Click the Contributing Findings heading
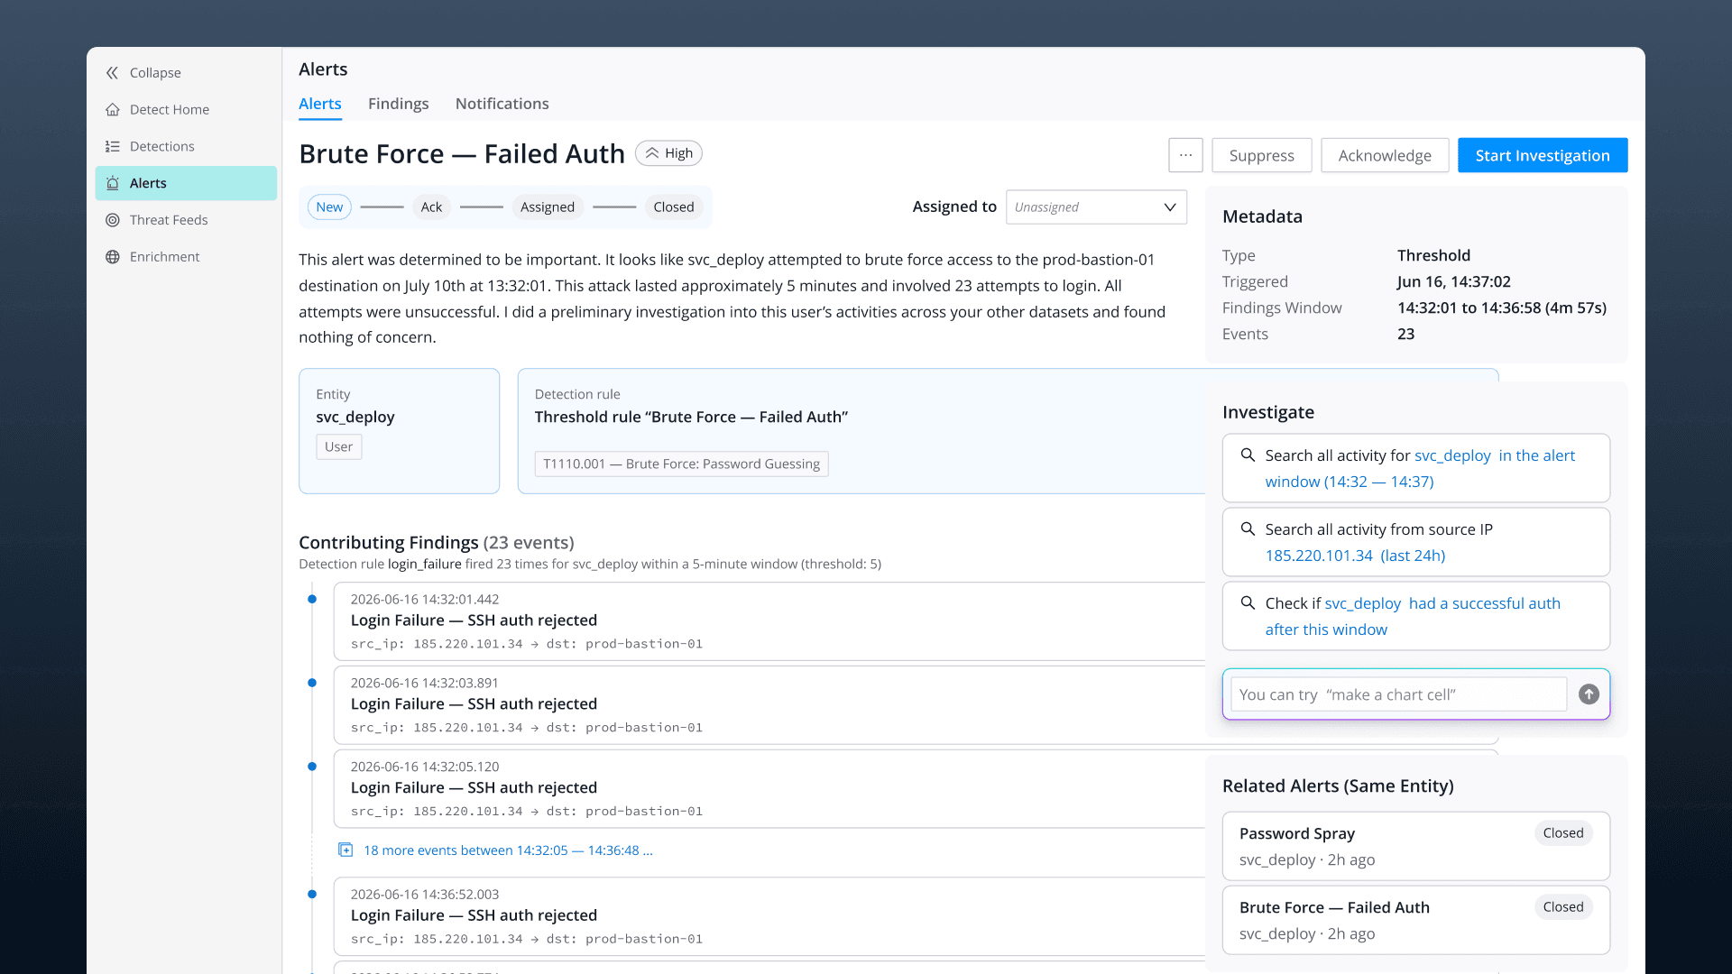The width and height of the screenshot is (1732, 974). (x=437, y=543)
